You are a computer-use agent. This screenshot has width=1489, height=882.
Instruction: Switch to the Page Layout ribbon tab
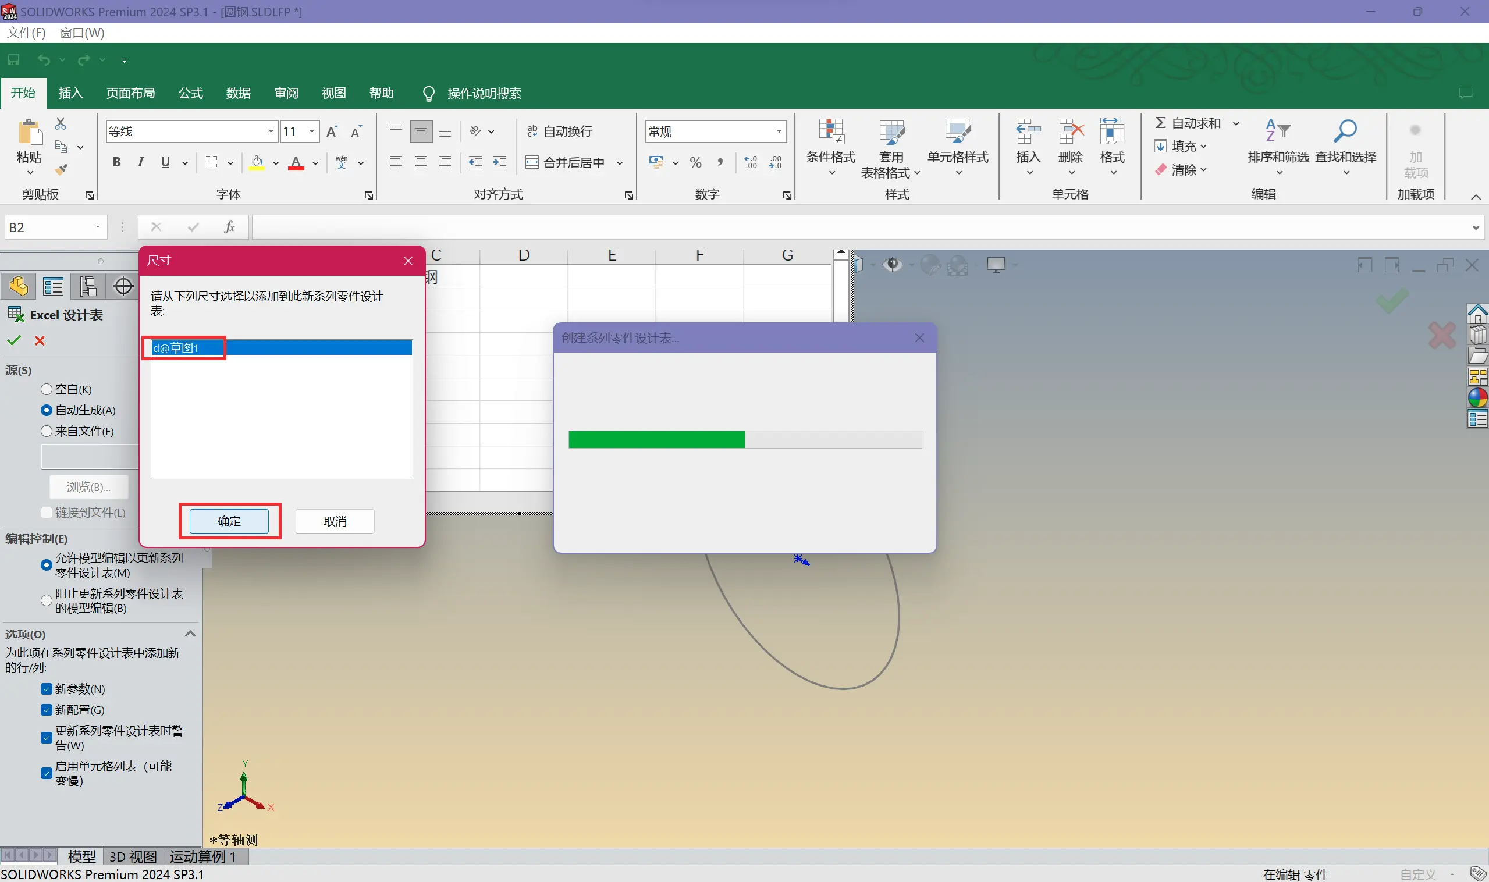[130, 93]
